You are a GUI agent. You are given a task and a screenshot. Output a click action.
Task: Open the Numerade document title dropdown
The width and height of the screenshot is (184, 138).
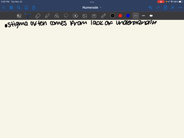click(92, 8)
